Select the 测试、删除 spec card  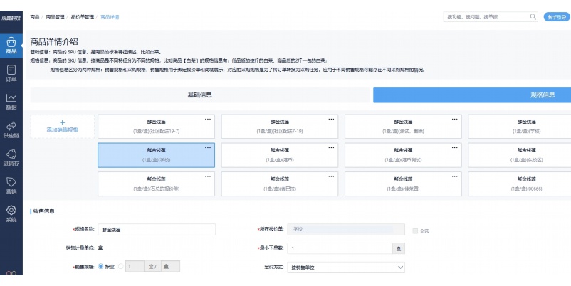(x=403, y=127)
